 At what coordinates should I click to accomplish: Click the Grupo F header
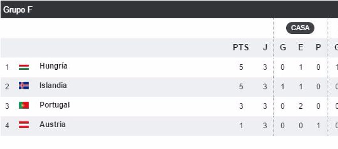click(x=17, y=10)
